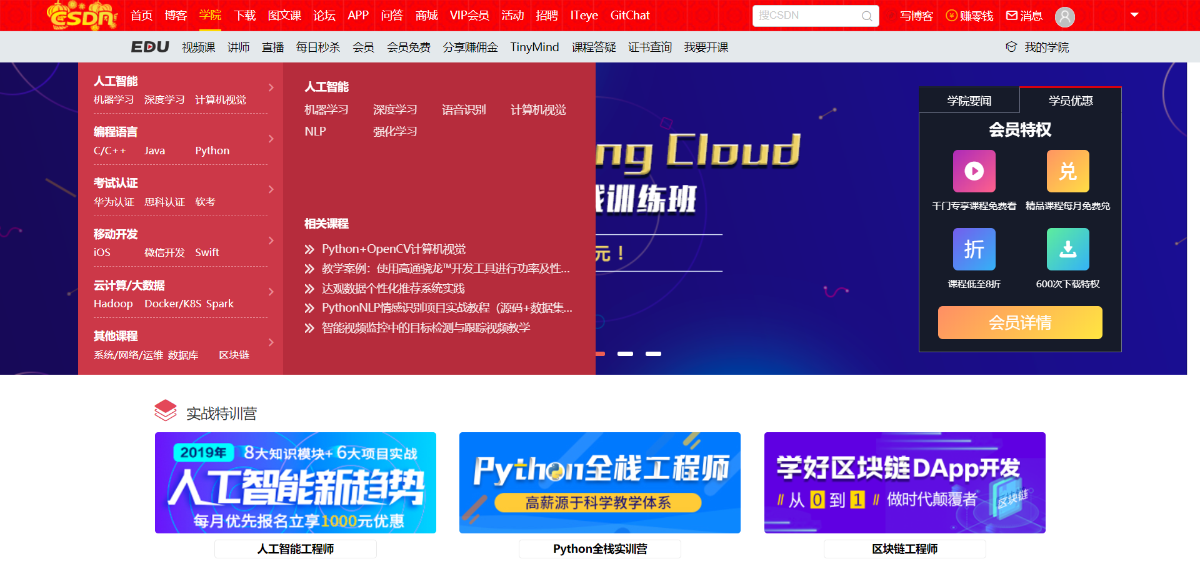
Task: Click the 课程低至8折 discount icon
Action: click(974, 249)
